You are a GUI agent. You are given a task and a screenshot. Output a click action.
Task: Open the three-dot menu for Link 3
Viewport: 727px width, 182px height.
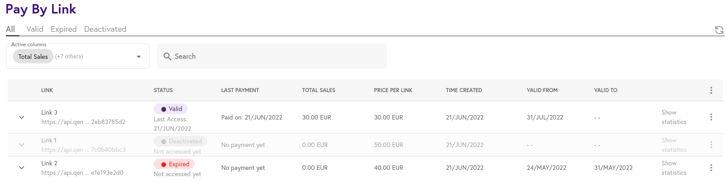[x=711, y=117]
